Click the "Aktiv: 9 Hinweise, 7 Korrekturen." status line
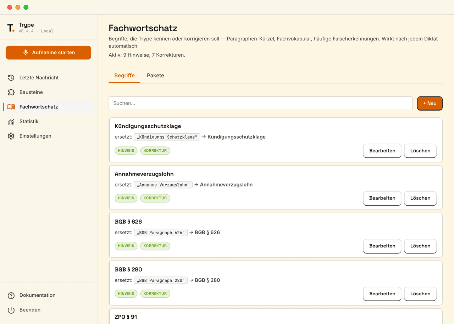This screenshot has height=324, width=454. pyautogui.click(x=147, y=55)
